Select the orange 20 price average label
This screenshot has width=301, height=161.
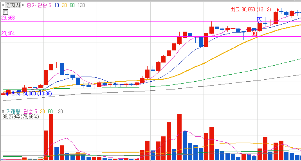tap(64, 5)
